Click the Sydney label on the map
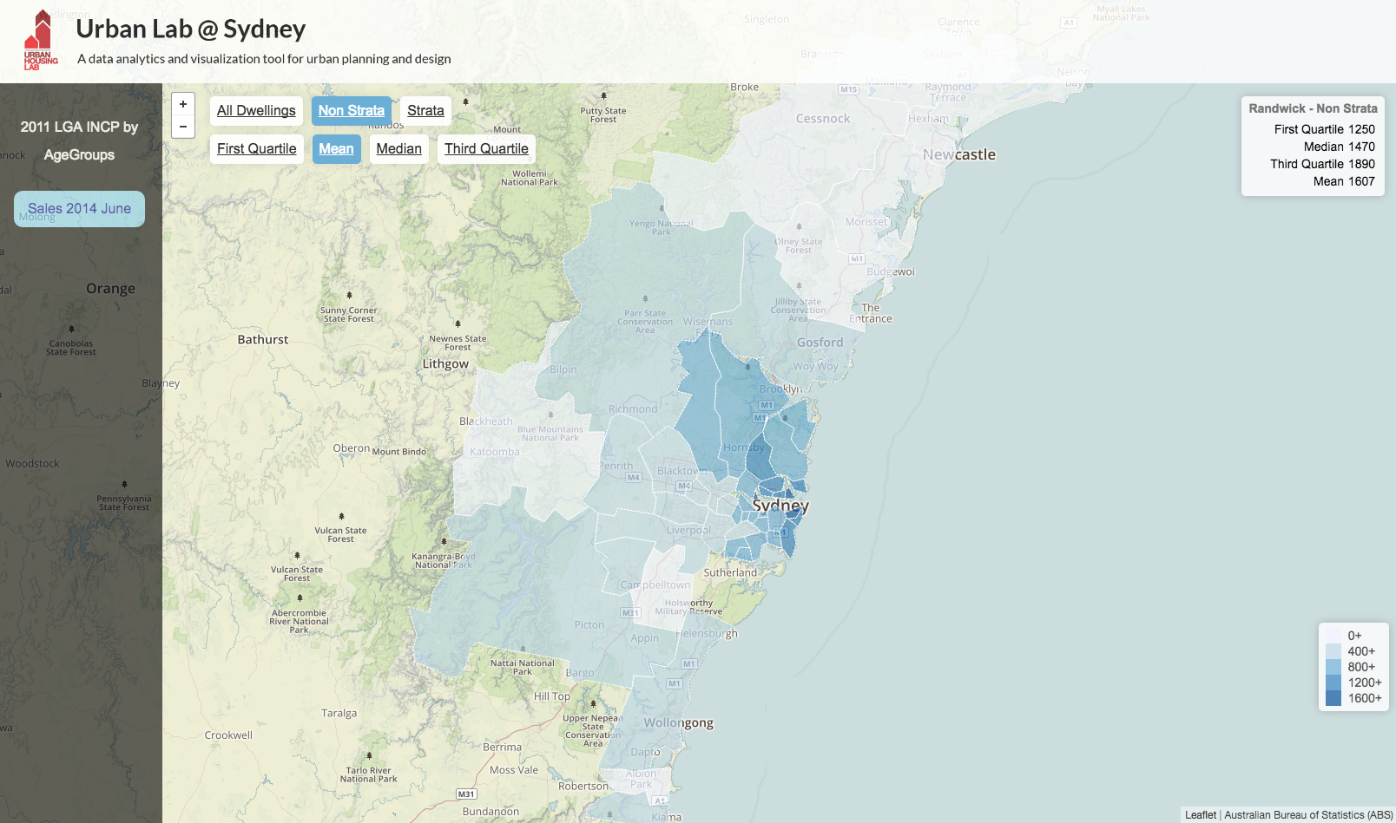 tap(780, 506)
